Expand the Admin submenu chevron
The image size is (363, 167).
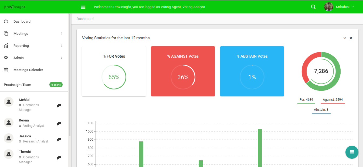tap(62, 58)
